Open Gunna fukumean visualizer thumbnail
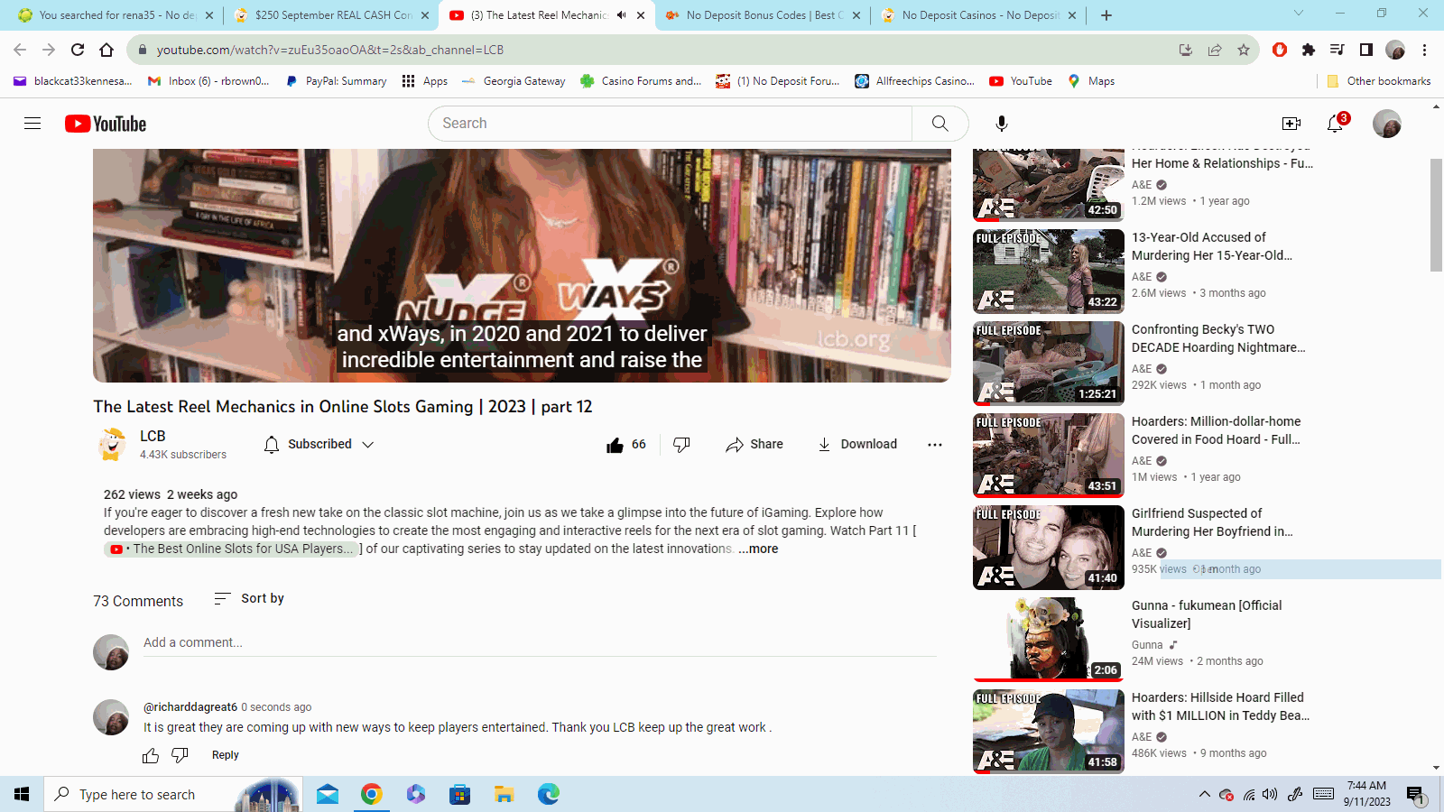This screenshot has height=812, width=1444. pyautogui.click(x=1049, y=640)
